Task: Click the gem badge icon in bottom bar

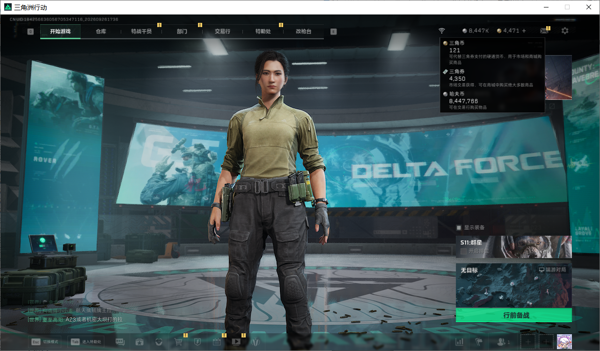Action: click(159, 342)
